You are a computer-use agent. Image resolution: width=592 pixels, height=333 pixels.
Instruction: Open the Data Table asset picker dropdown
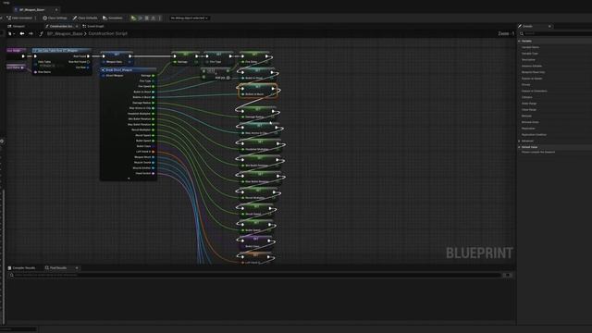pos(52,66)
